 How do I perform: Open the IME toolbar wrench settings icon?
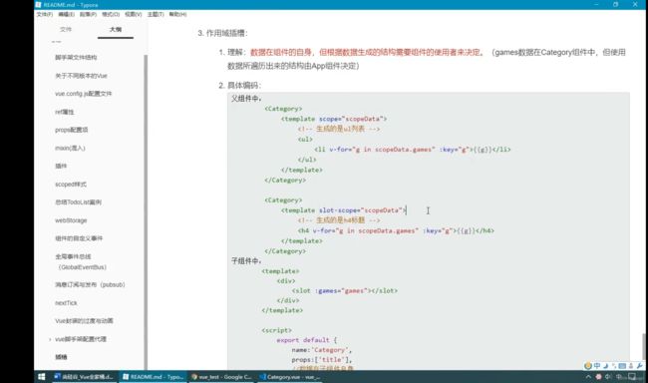[640, 366]
